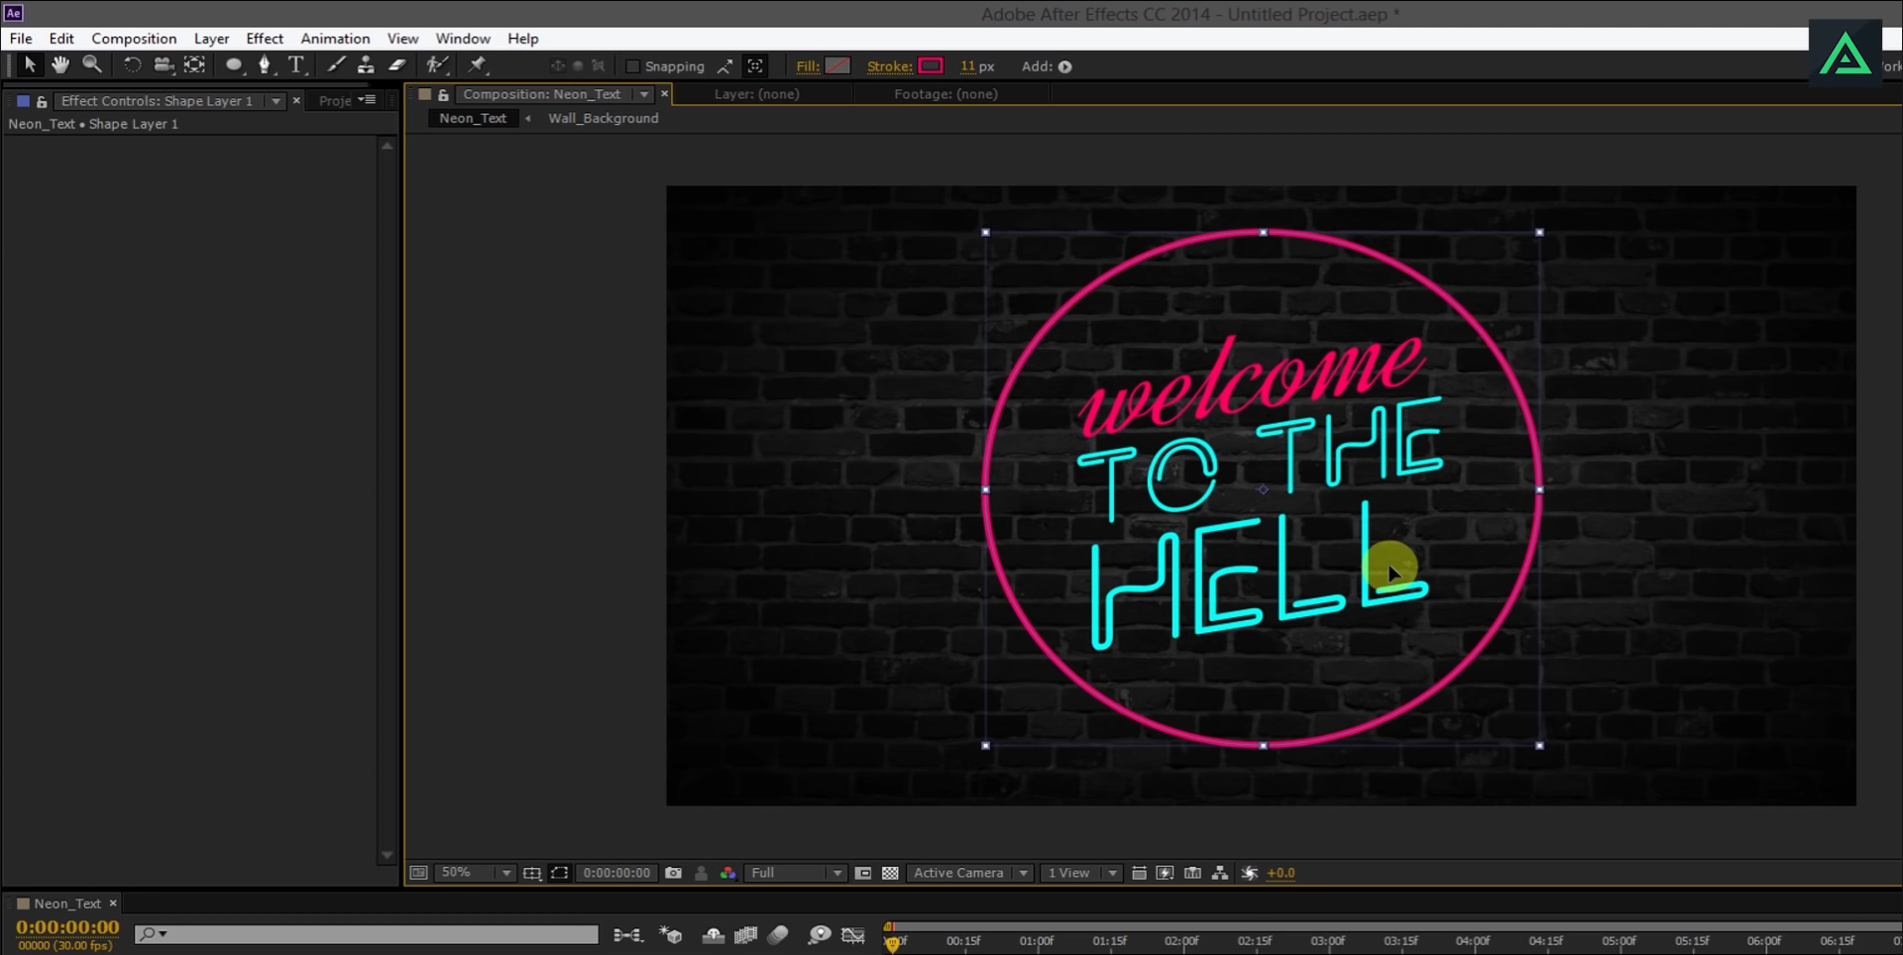
Task: Click the Show Channel RGB icon
Action: (728, 873)
